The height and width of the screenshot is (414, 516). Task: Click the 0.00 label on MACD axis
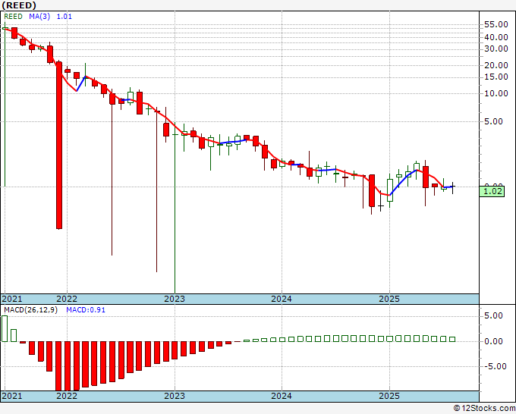(494, 341)
